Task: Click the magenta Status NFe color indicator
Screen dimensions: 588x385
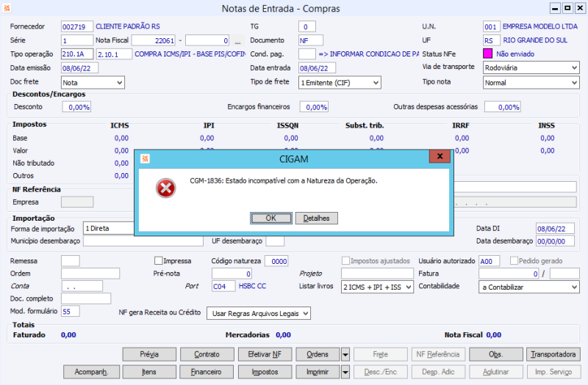Action: (487, 54)
